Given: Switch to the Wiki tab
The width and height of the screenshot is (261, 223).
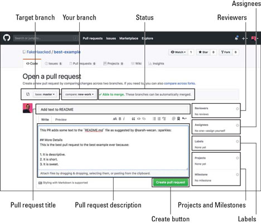Looking at the screenshot, I should click(136, 64).
